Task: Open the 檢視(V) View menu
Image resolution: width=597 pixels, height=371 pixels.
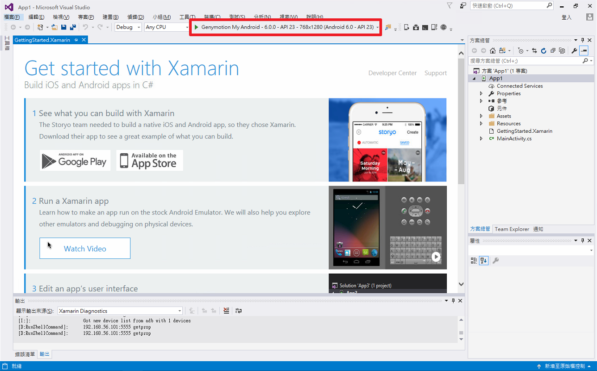Action: (x=61, y=17)
